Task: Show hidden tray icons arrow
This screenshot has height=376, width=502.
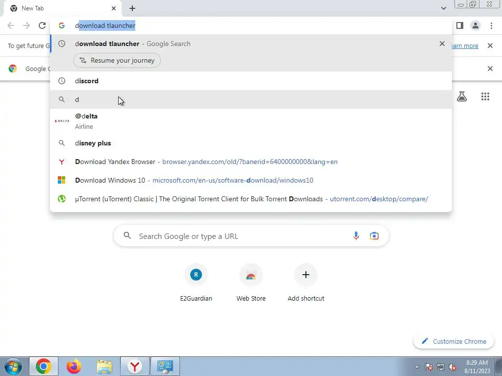Action: click(x=417, y=367)
